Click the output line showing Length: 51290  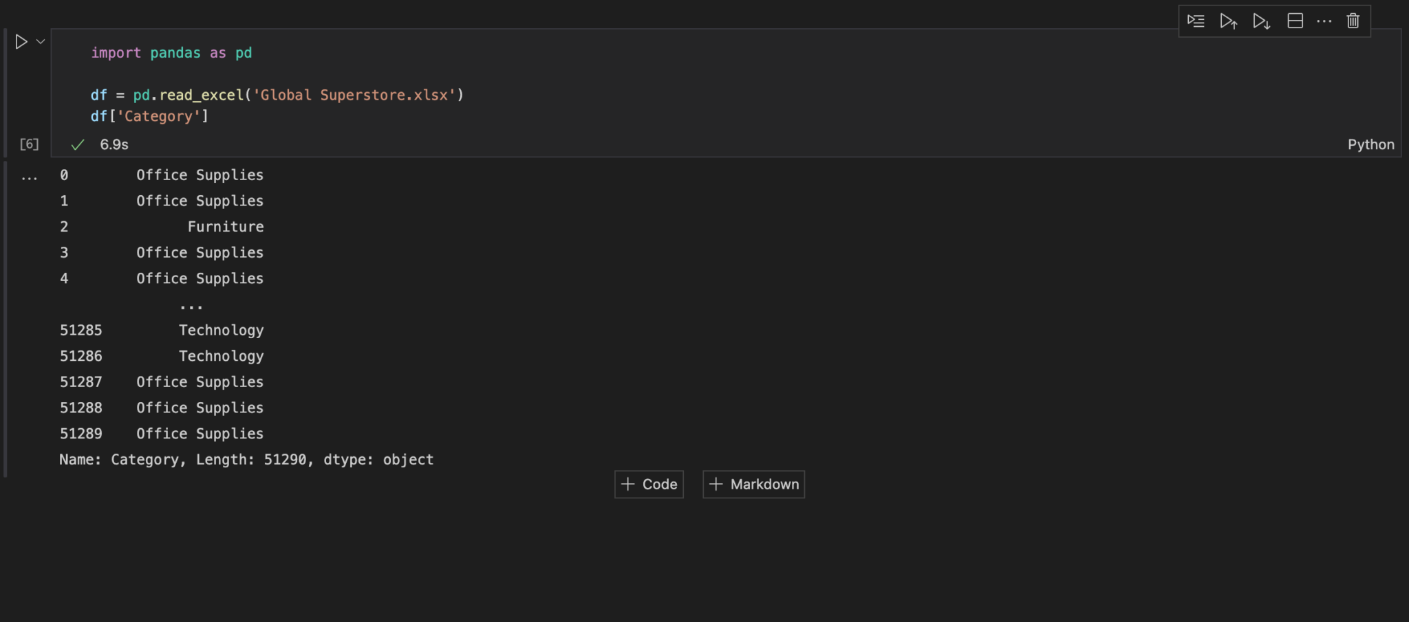point(246,459)
